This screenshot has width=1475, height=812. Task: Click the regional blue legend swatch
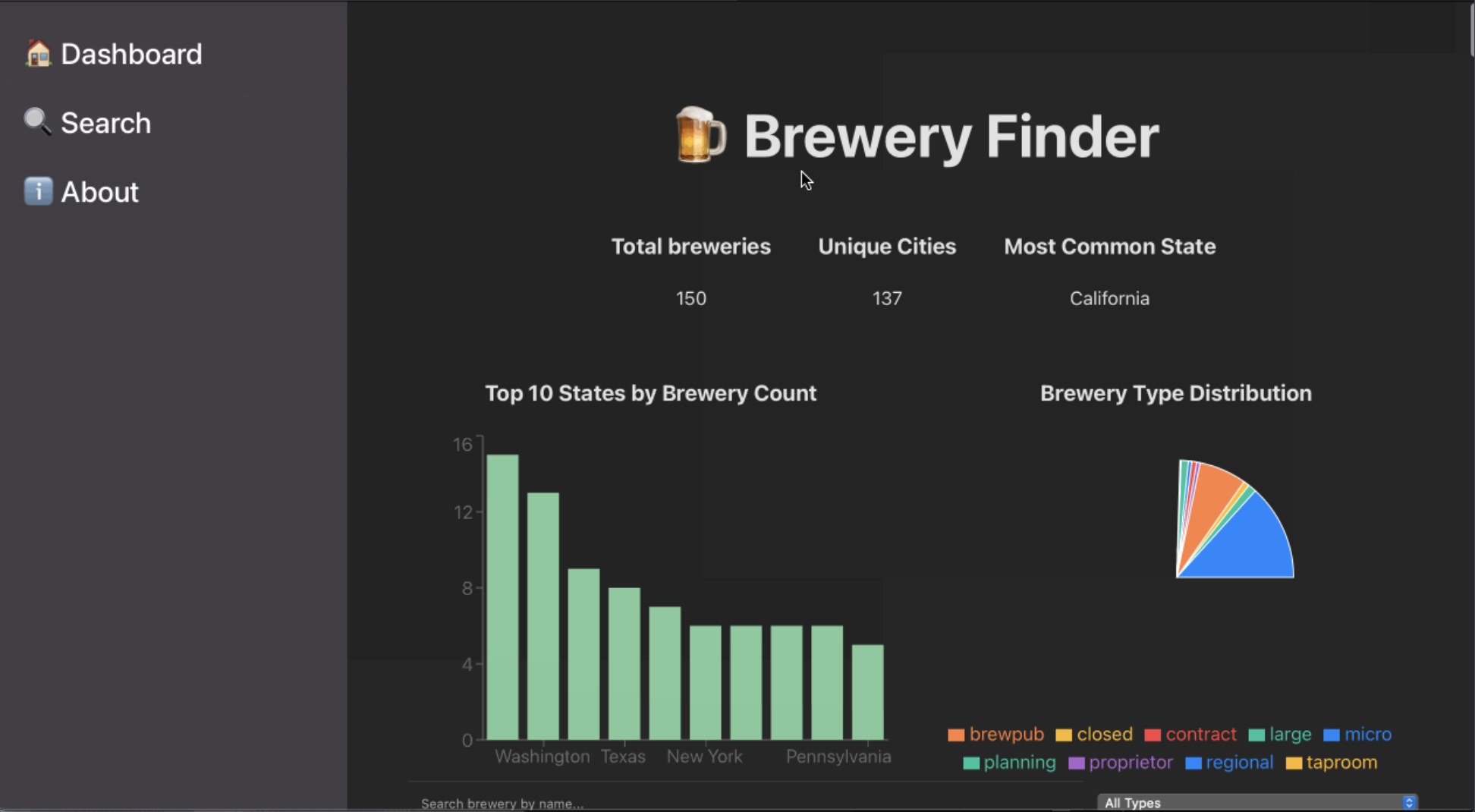point(1194,763)
